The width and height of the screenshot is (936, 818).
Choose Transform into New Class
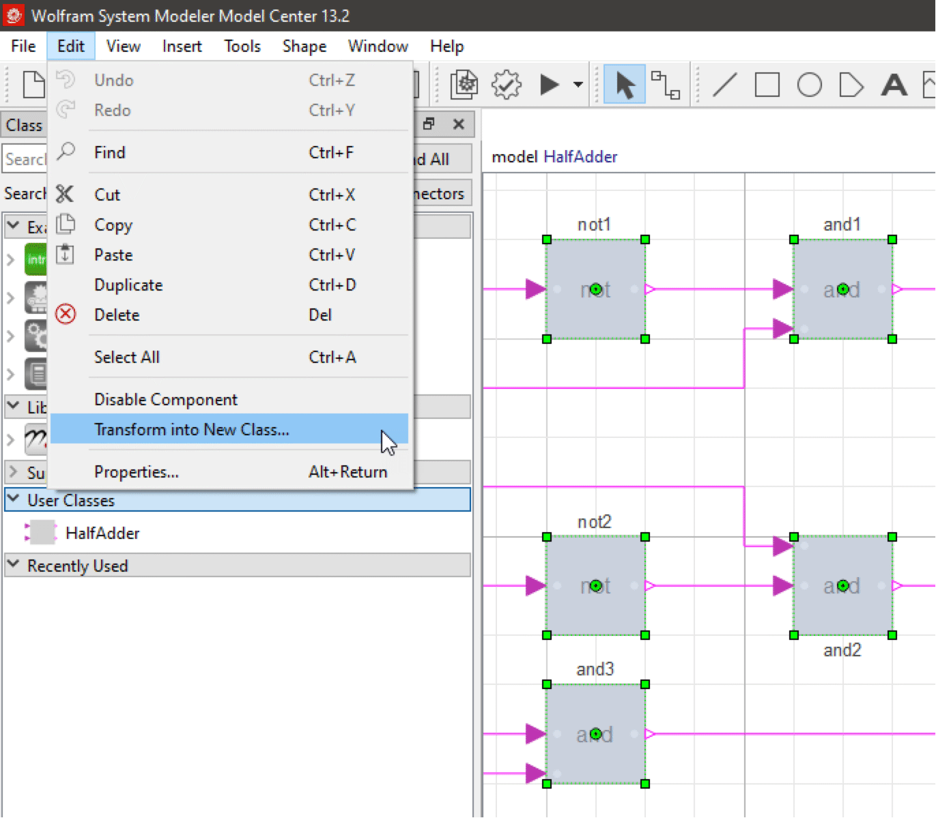[229, 429]
